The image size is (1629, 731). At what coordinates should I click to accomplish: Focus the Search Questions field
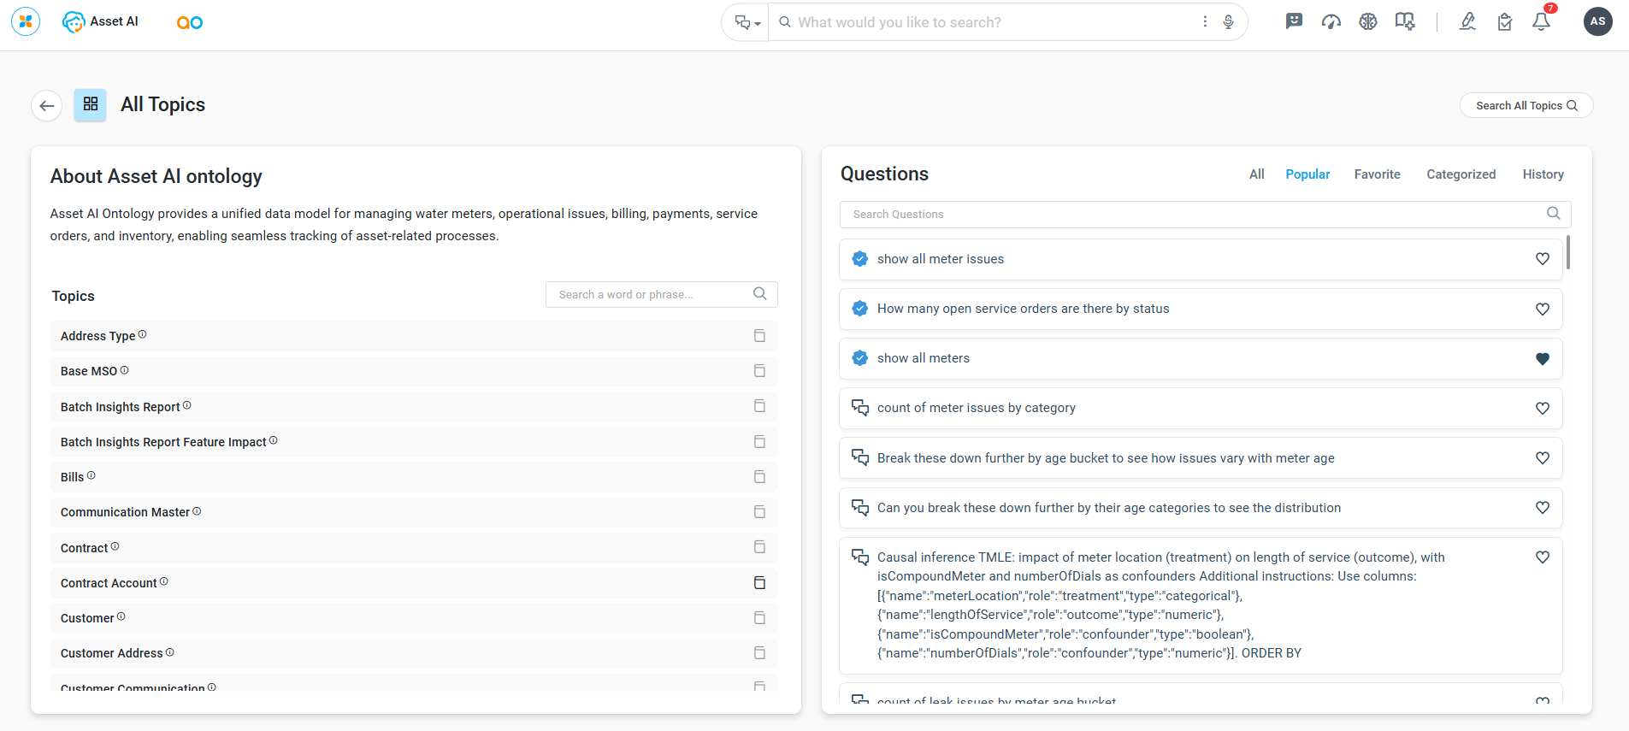tap(1205, 215)
